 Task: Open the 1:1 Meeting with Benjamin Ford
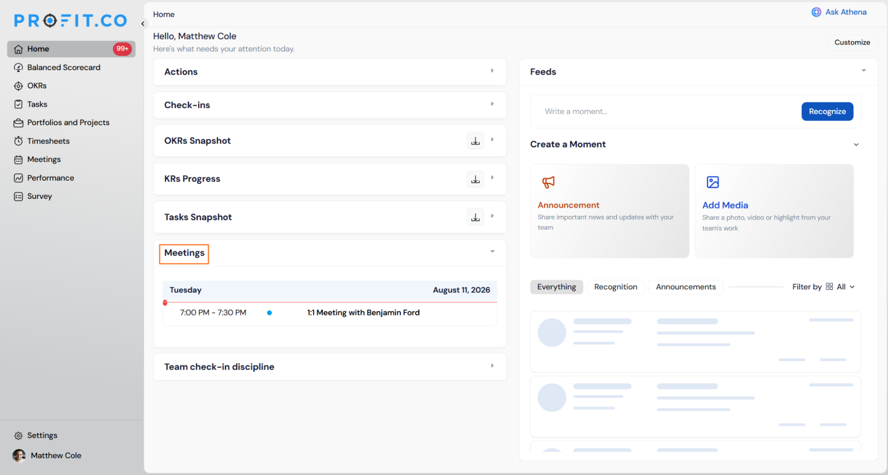(363, 313)
